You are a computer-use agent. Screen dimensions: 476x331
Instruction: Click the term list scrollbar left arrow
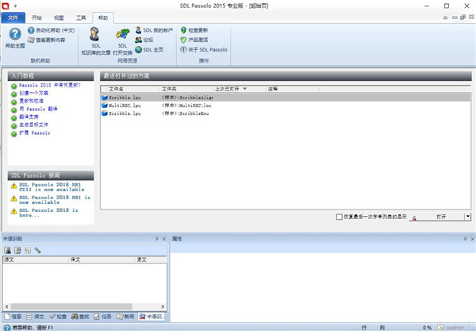(x=6, y=306)
